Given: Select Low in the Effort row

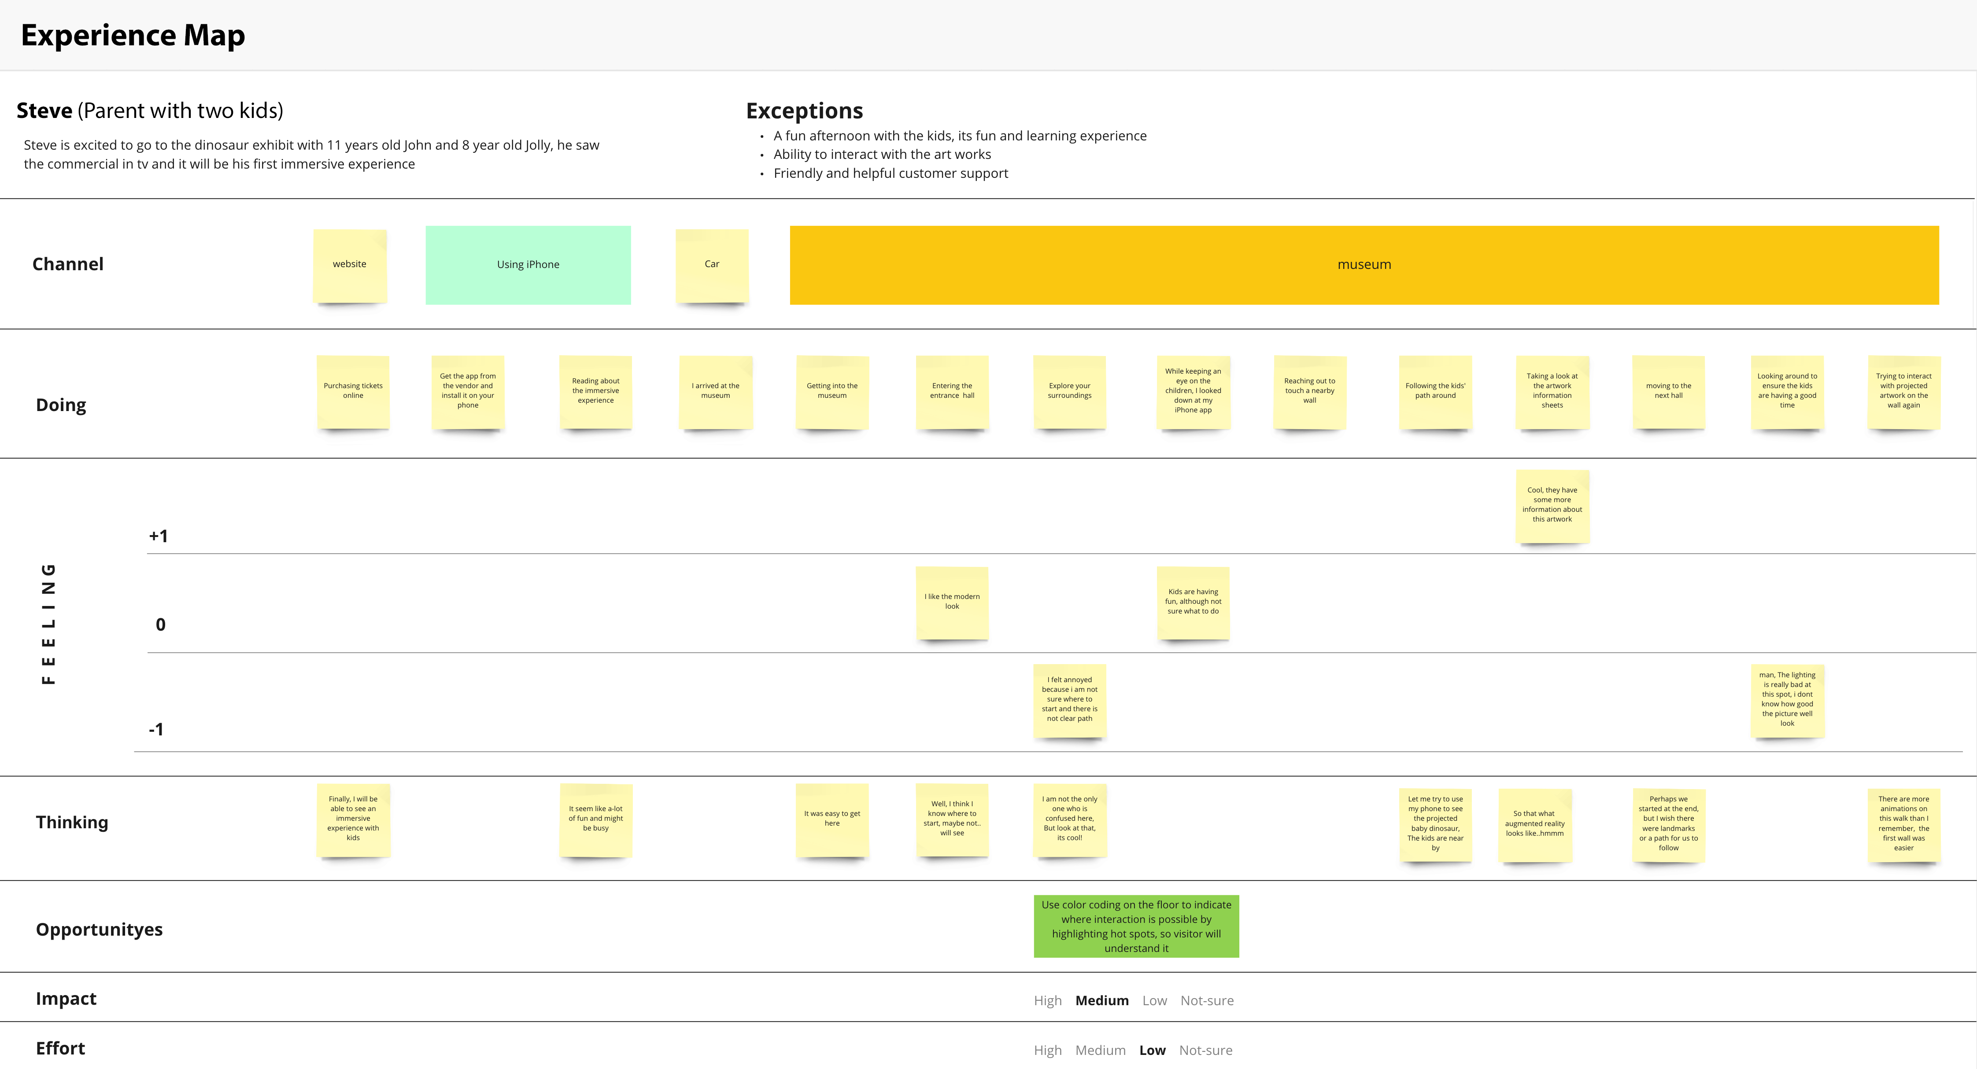Looking at the screenshot, I should pyautogui.click(x=1152, y=1051).
